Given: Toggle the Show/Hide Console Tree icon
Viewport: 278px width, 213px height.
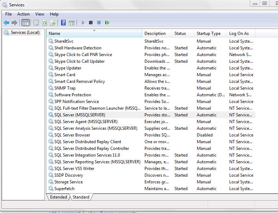Looking at the screenshot, I should tap(25, 23).
